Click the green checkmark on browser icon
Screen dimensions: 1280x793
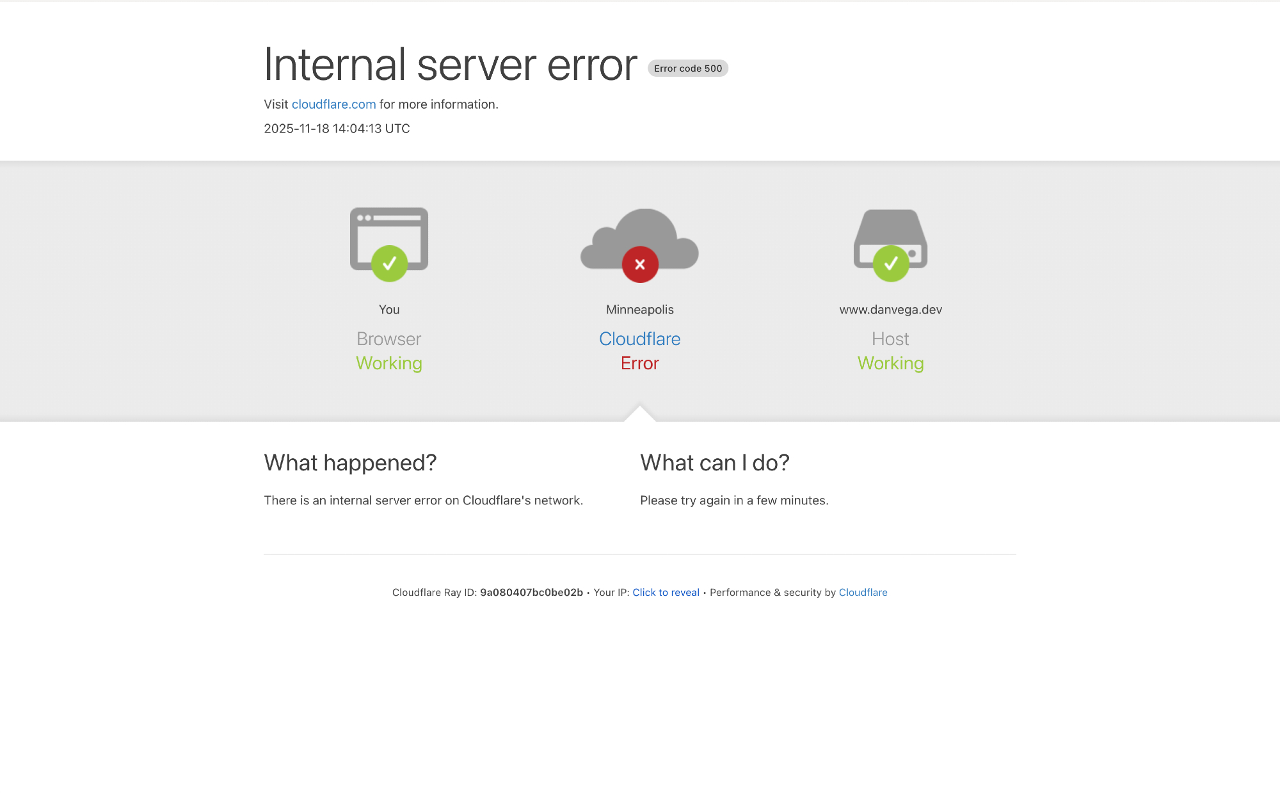(x=389, y=264)
